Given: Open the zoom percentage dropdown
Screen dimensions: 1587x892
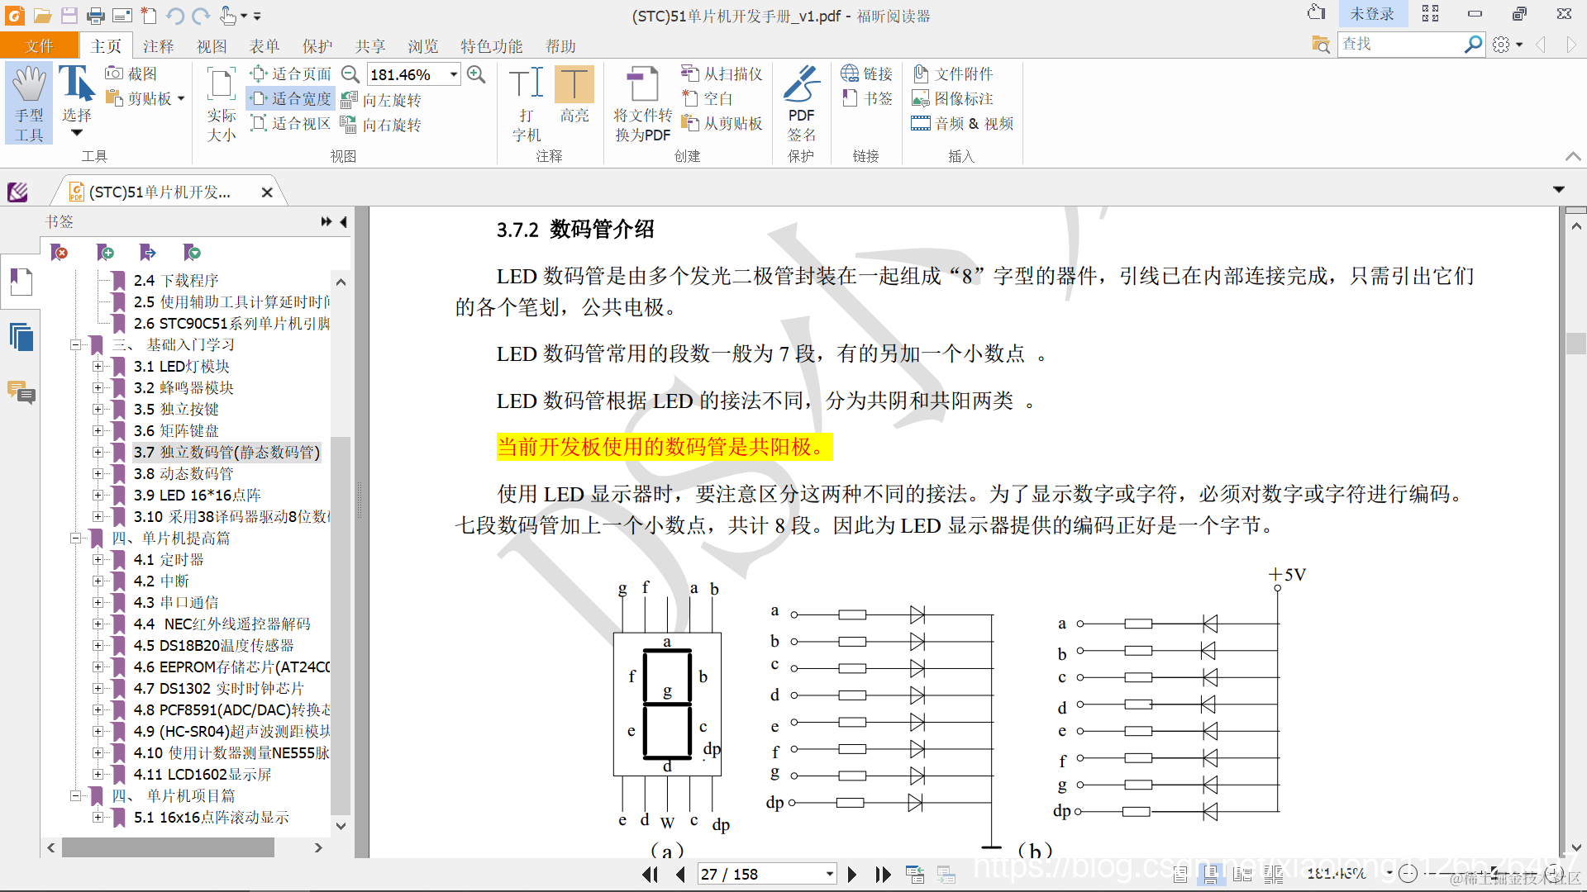Looking at the screenshot, I should click(x=454, y=74).
